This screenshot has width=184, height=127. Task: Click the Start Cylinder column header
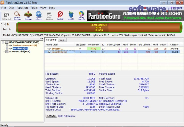click(x=114, y=45)
